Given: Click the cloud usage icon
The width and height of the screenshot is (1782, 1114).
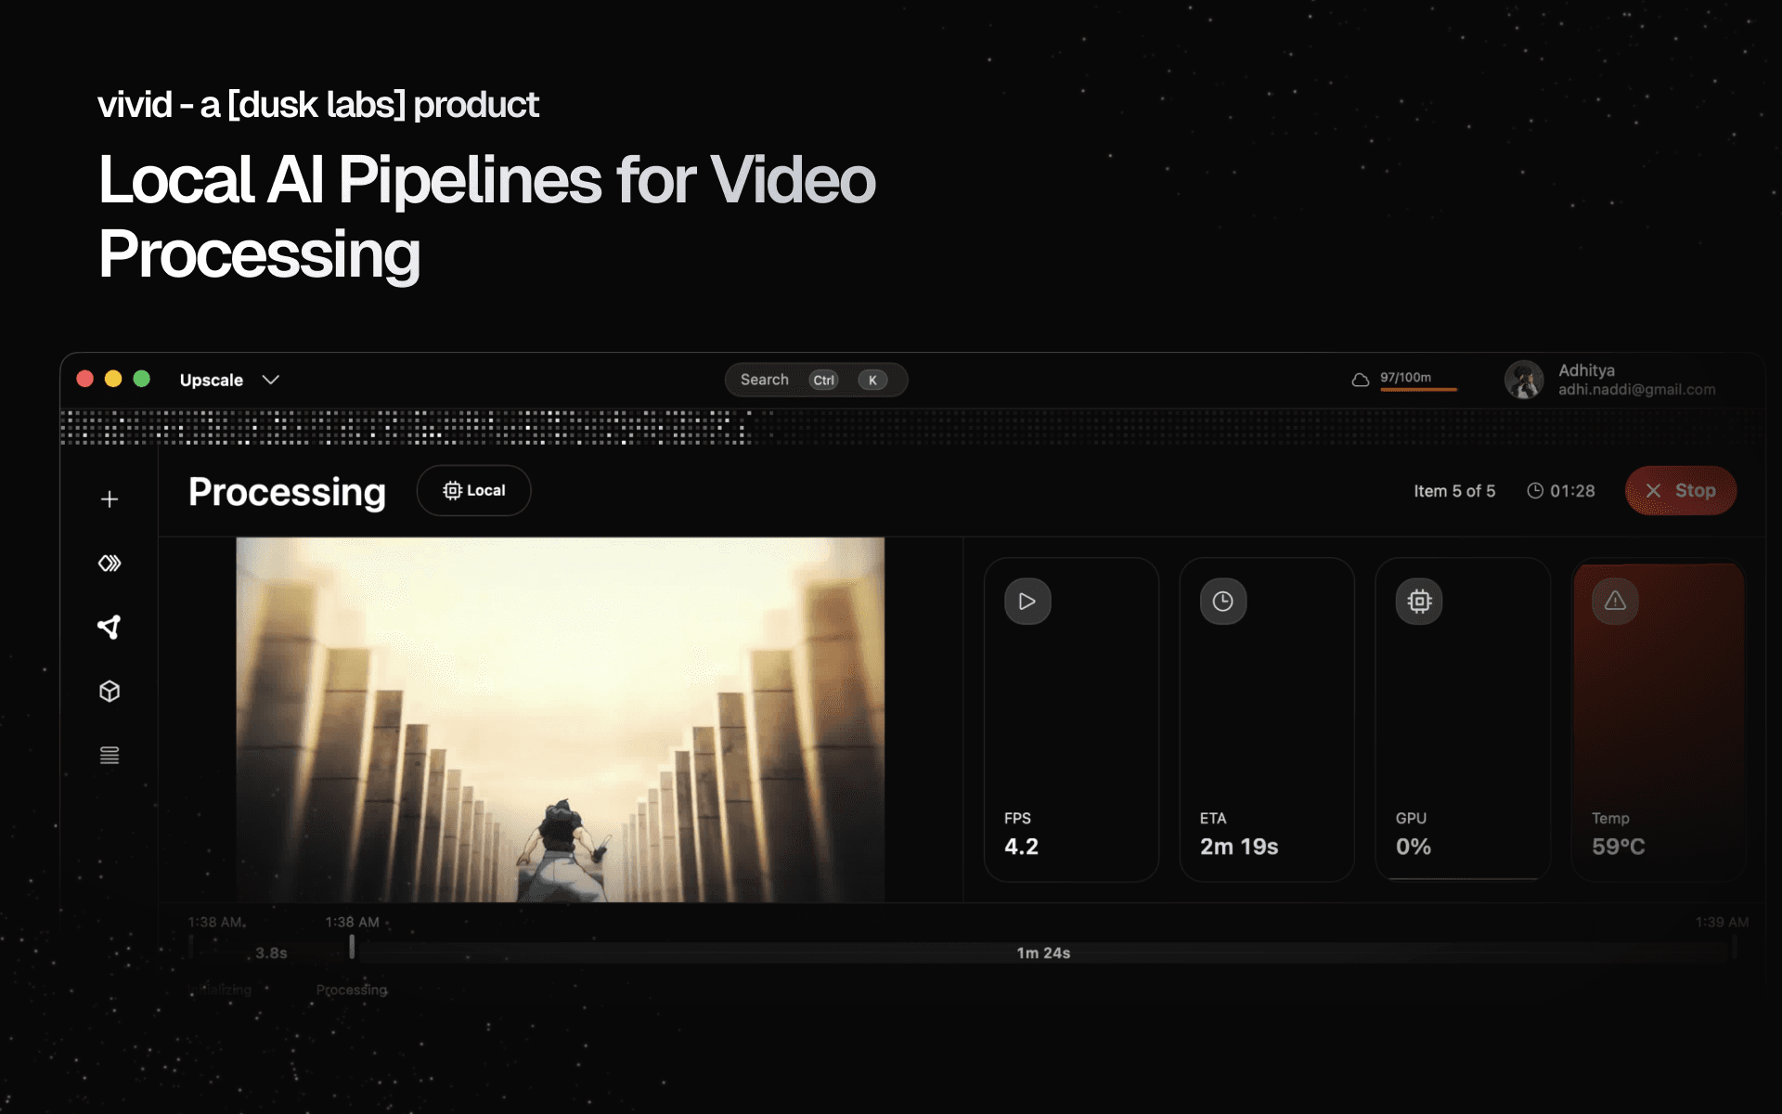Looking at the screenshot, I should [x=1361, y=380].
